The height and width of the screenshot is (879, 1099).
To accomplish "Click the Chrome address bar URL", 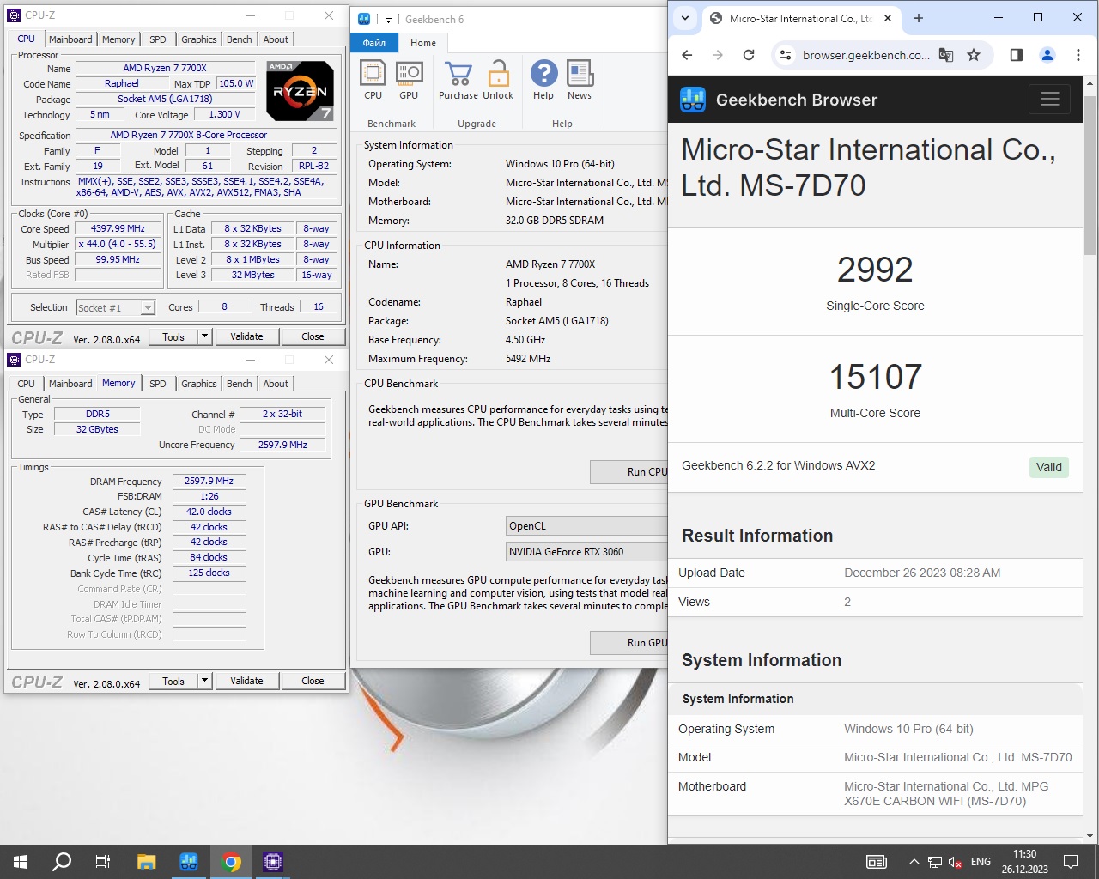I will click(865, 55).
